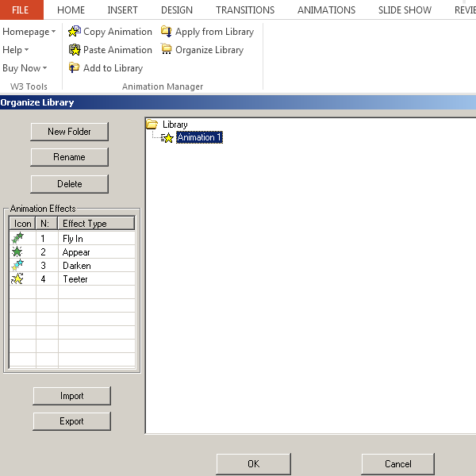
Task: Click the Delete button
Action: [70, 184]
